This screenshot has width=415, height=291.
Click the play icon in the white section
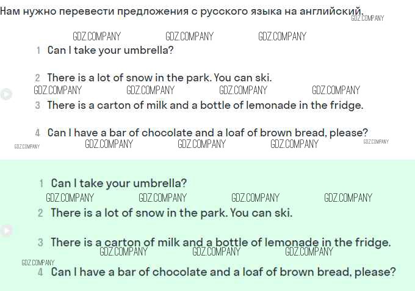pos(6,94)
